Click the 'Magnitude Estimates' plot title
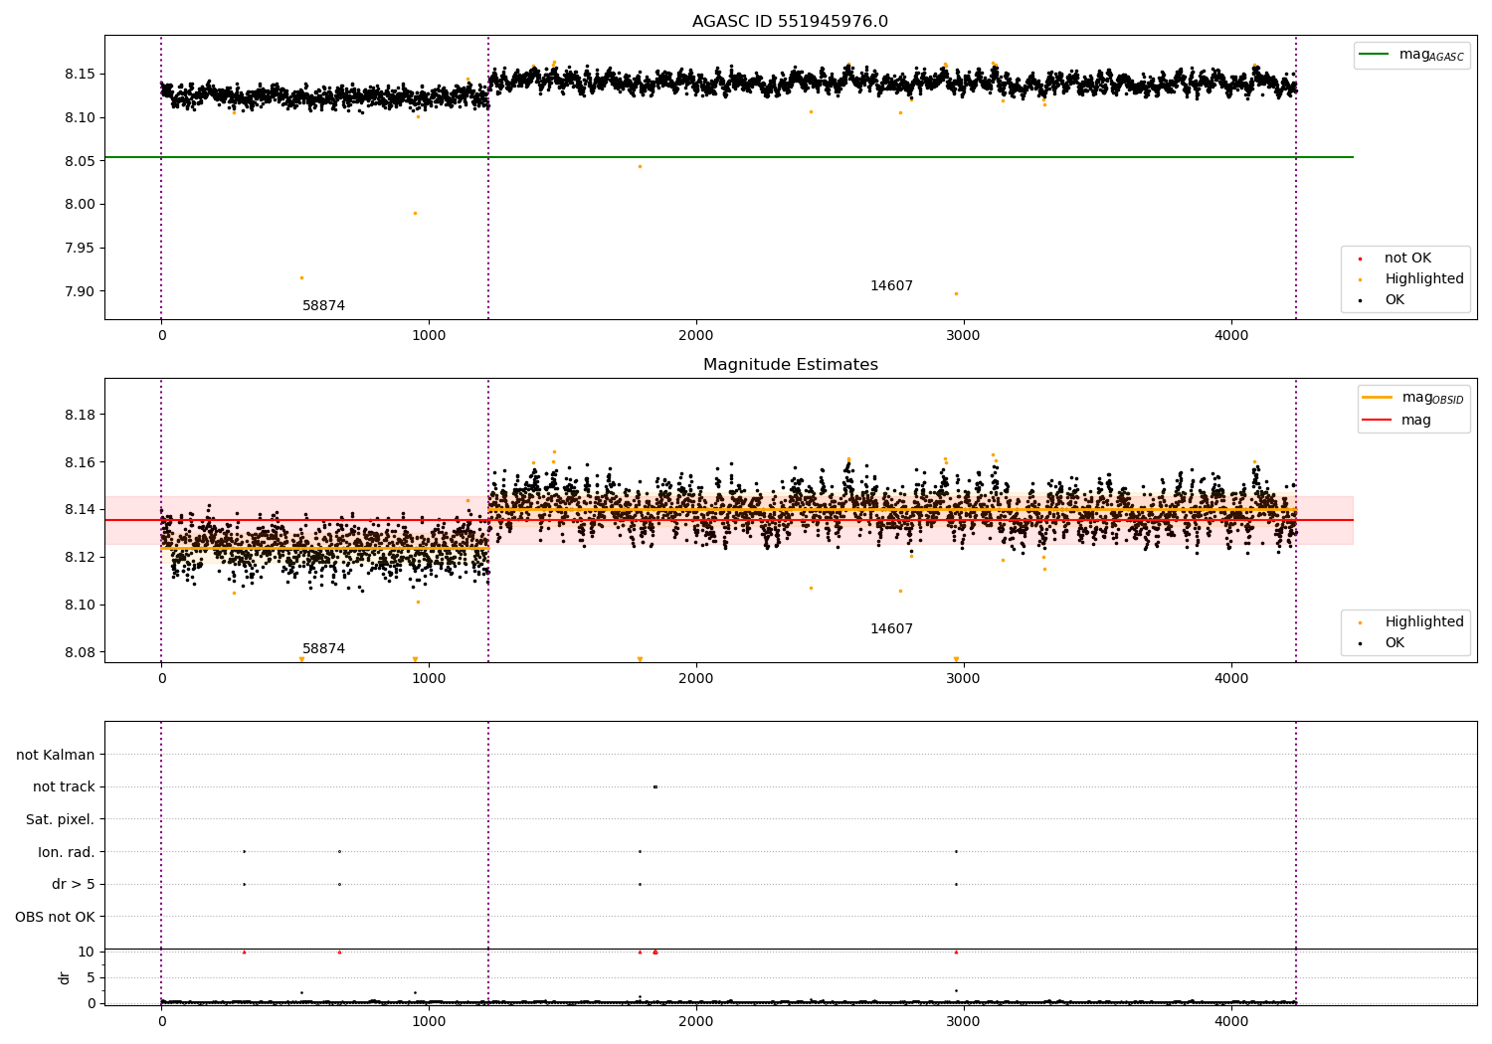The width and height of the screenshot is (1492, 1044). pyautogui.click(x=790, y=365)
